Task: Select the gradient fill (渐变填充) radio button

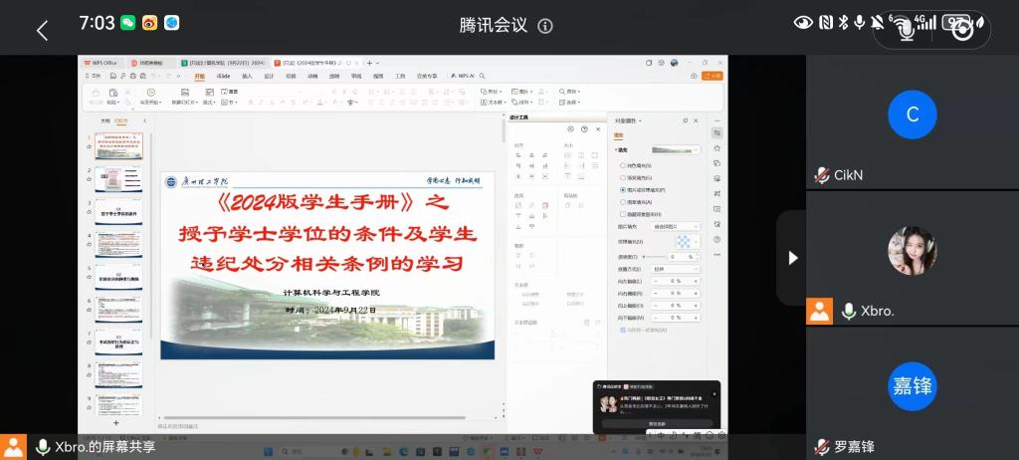Action: (x=623, y=177)
